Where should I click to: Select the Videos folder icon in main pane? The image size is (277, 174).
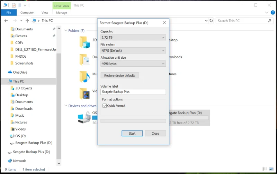point(85,94)
